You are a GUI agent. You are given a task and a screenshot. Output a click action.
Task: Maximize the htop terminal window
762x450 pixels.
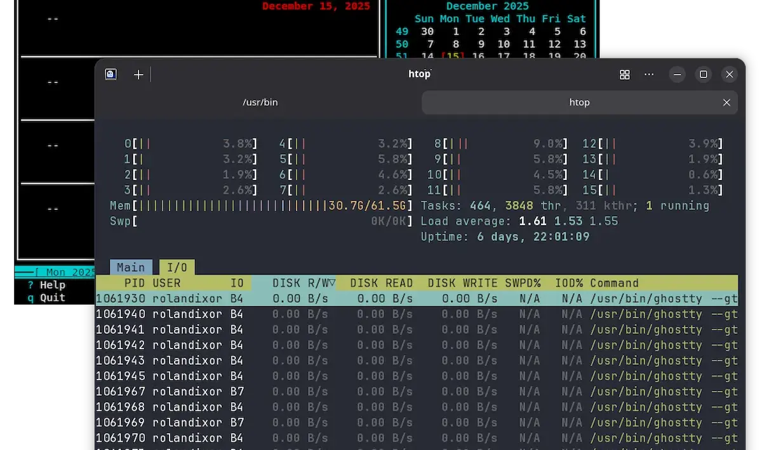[704, 75]
